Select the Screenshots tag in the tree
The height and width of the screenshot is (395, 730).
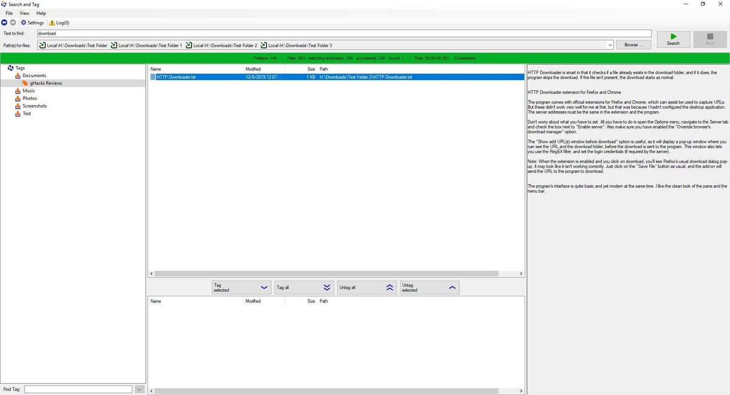34,106
